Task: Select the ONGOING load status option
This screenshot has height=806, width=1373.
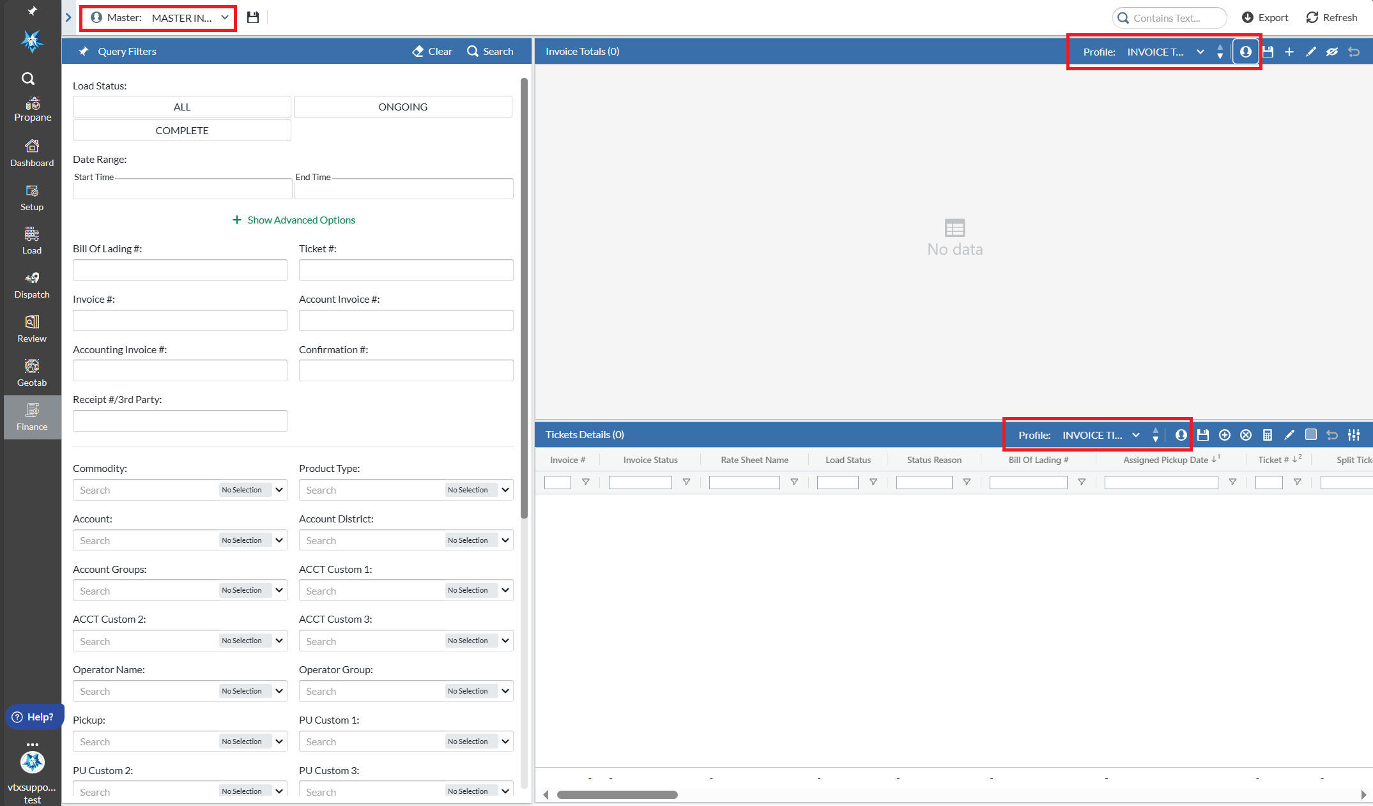Action: coord(403,107)
